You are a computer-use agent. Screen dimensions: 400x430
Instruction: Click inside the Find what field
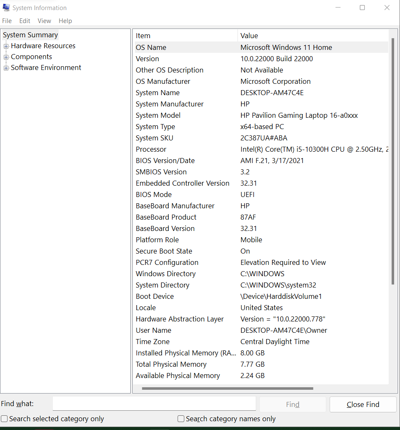[154, 403]
